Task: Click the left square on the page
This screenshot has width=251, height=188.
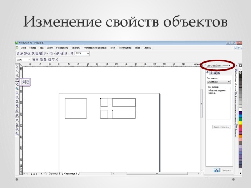Action: 76,108
